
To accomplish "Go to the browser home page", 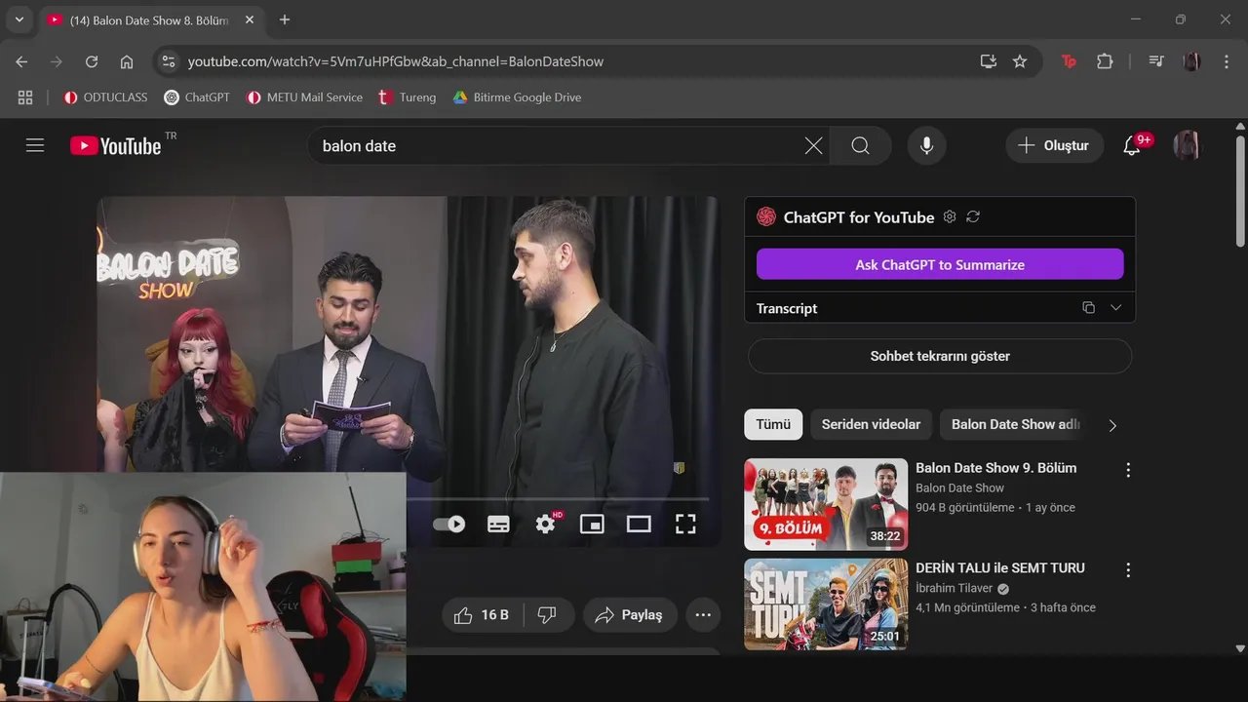I will pyautogui.click(x=127, y=61).
